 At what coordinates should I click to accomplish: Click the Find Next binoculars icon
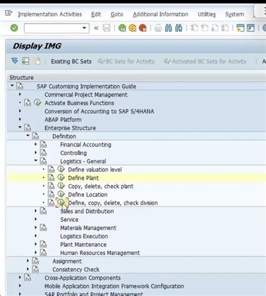(179, 28)
